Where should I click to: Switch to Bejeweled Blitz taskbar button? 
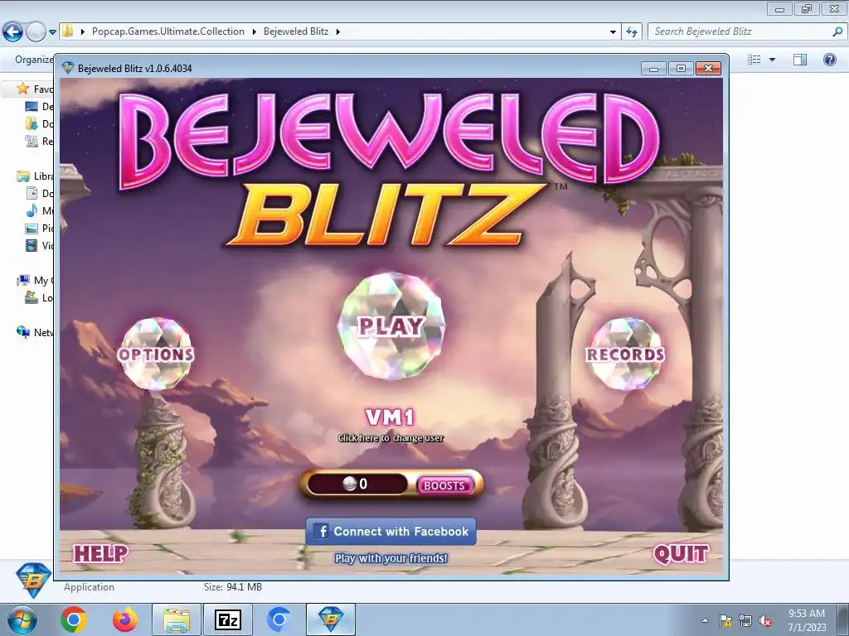(x=331, y=619)
